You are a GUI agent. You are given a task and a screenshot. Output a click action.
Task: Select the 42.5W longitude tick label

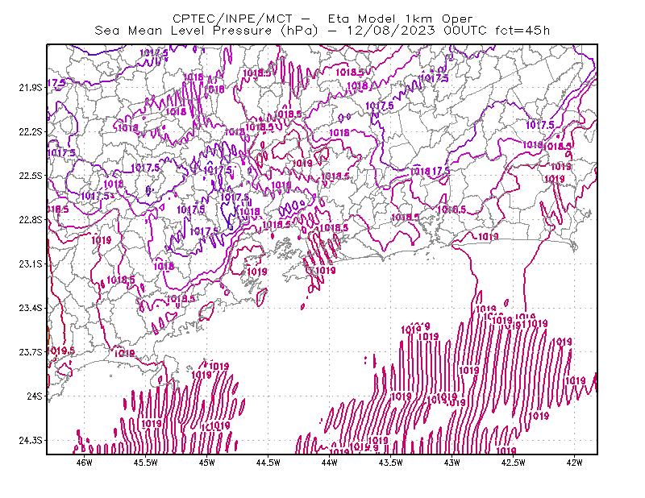pyautogui.click(x=514, y=463)
